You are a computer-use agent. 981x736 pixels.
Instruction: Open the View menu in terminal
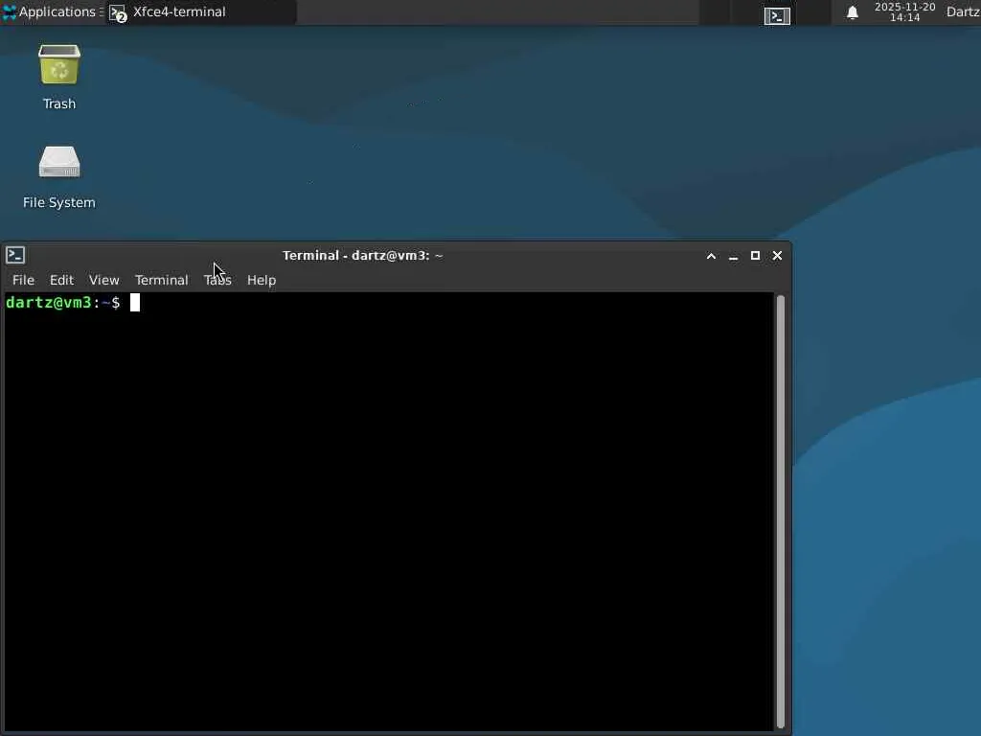103,280
